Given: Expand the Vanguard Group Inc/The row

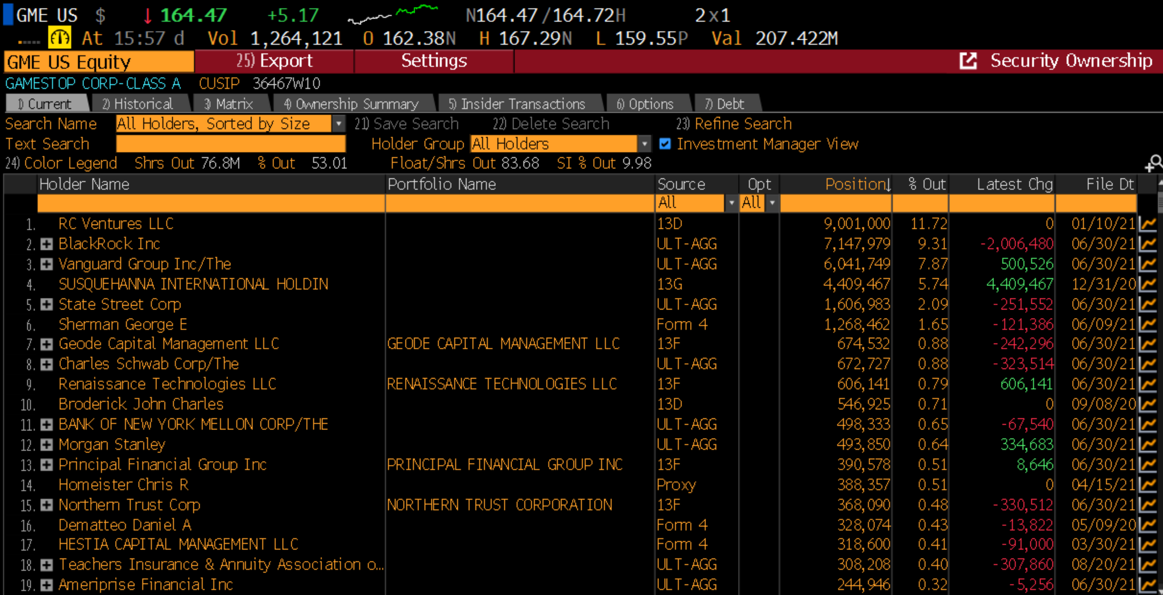Looking at the screenshot, I should click(x=46, y=264).
